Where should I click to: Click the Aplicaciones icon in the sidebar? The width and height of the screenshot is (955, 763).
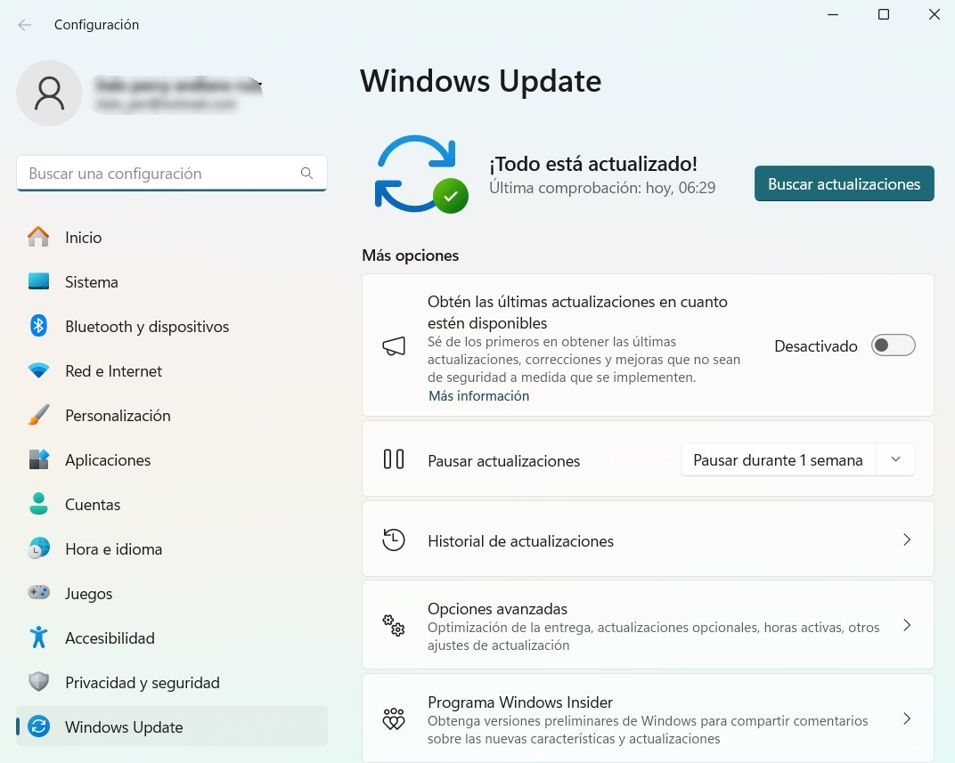[38, 459]
